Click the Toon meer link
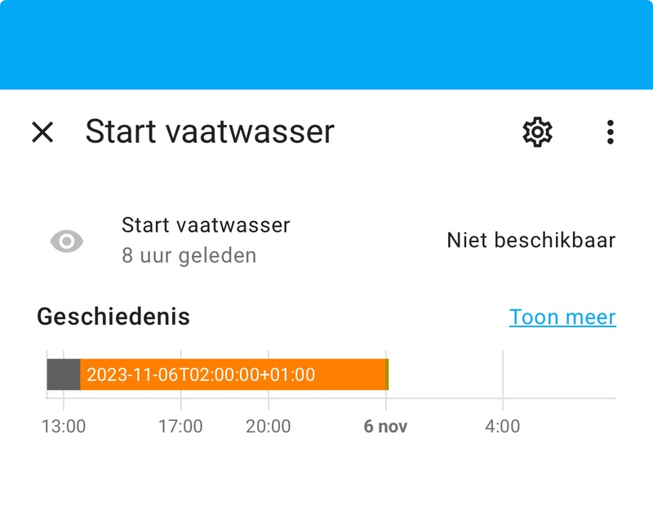 click(x=562, y=317)
